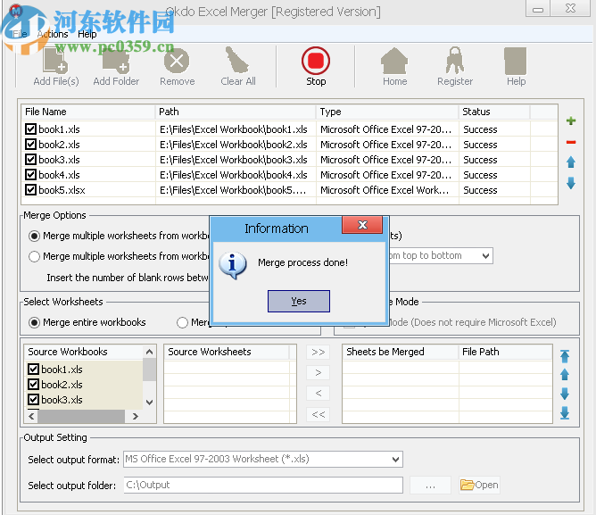Screen dimensions: 596x515
Task: Click the output folder path field
Action: click(263, 485)
